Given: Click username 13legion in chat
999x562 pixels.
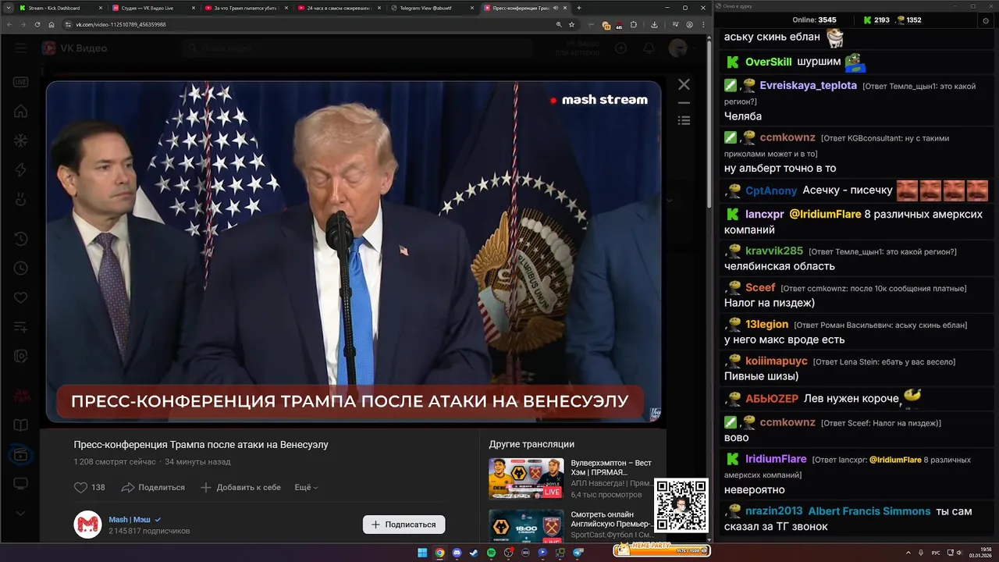Looking at the screenshot, I should (766, 324).
